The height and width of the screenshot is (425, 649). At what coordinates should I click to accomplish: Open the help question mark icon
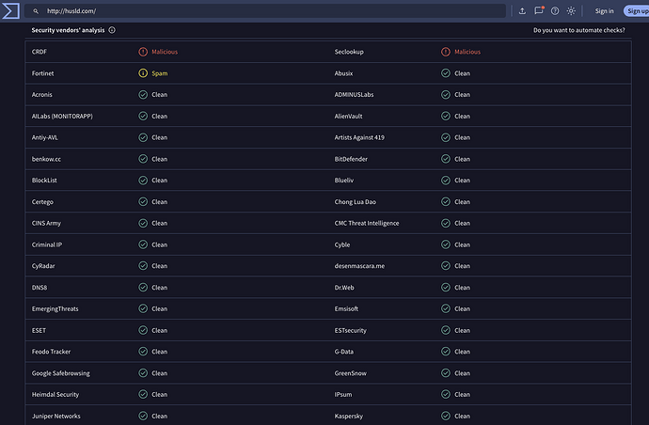[555, 11]
